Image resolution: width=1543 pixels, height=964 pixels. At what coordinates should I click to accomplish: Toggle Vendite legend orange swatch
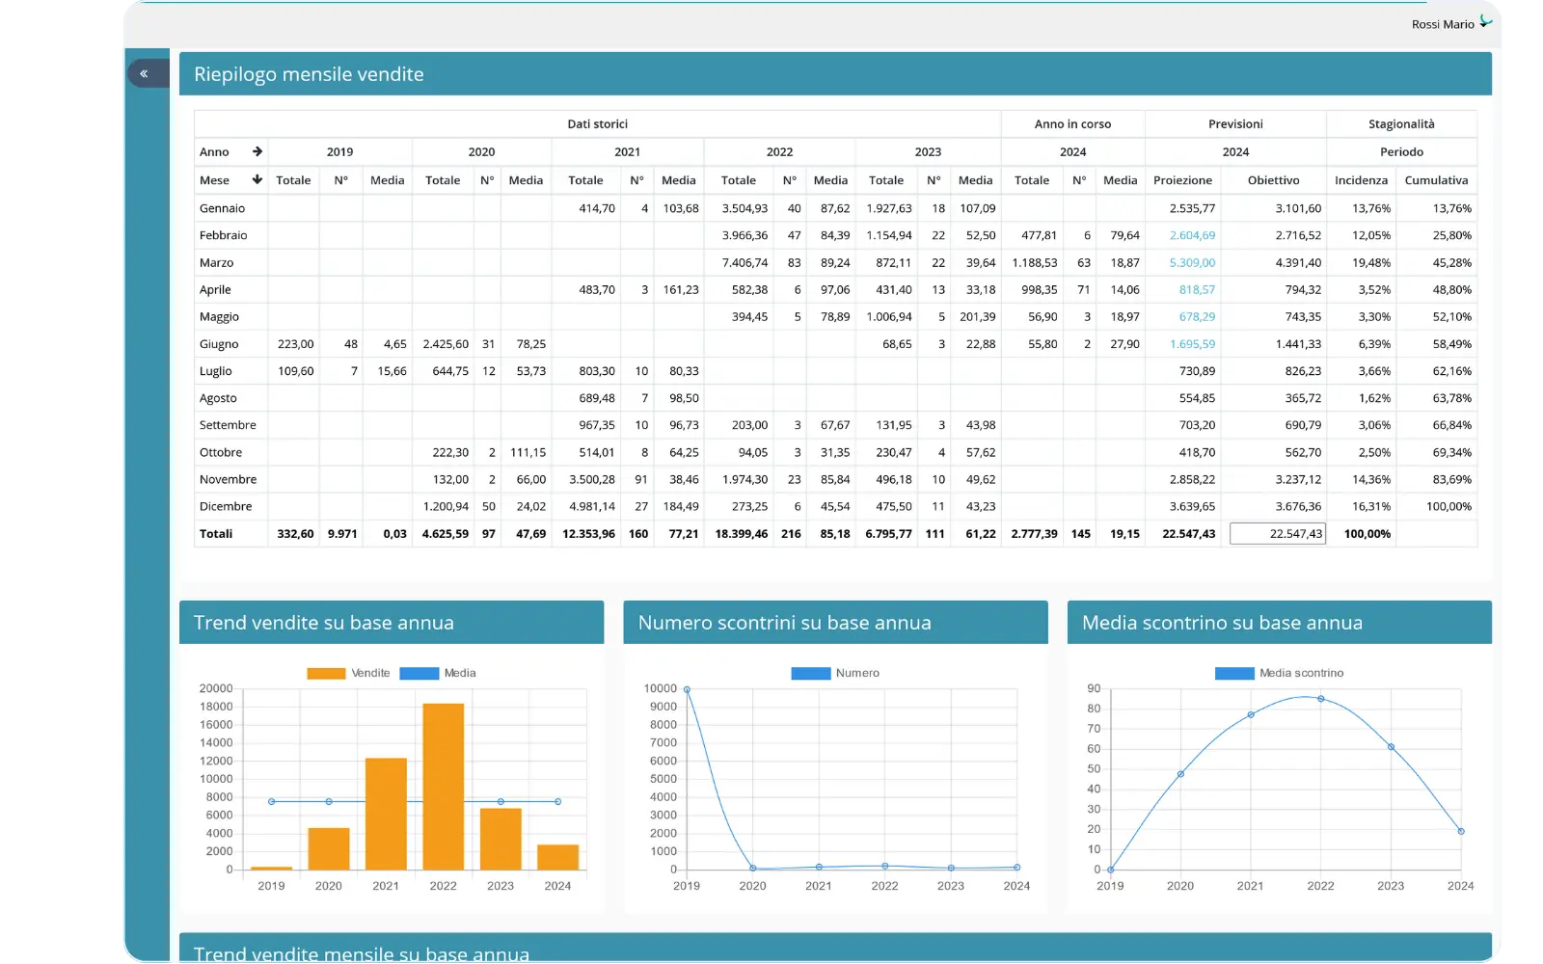point(326,673)
